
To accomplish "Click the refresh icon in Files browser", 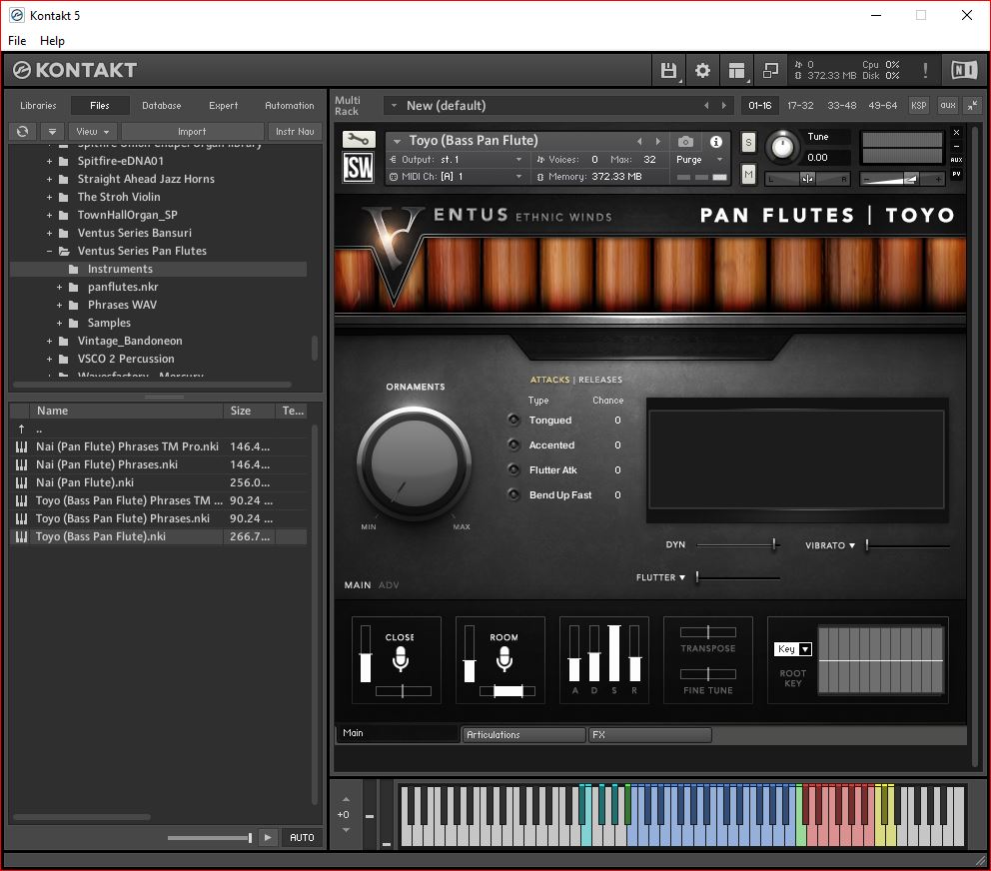I will 23,132.
